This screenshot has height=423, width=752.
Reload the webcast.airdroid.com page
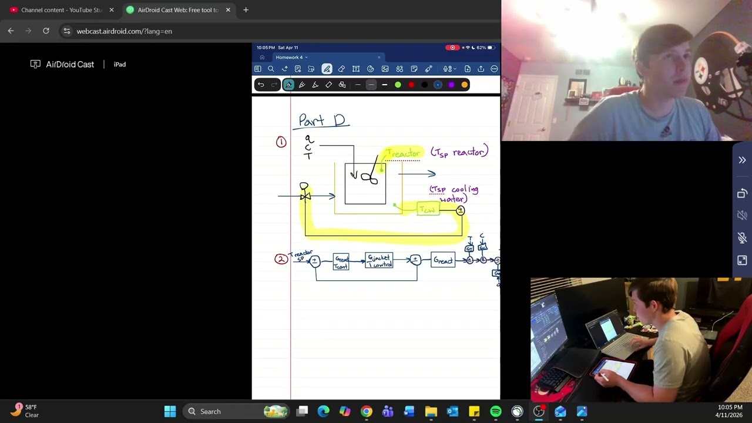pos(46,31)
